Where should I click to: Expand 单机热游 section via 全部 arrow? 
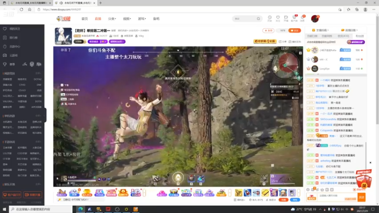[38, 115]
